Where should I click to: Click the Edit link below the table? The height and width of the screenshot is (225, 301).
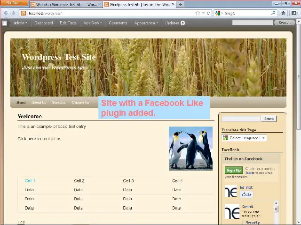tap(21, 222)
